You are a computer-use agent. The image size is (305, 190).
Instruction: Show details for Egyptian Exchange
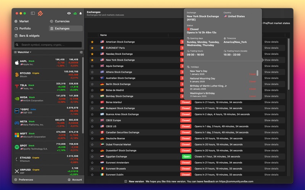pos(271,157)
